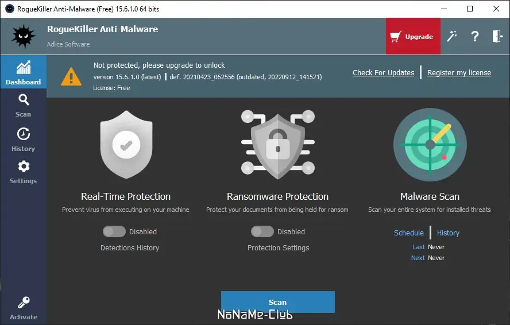Enable the Ransomware Protection toggle

tap(262, 231)
